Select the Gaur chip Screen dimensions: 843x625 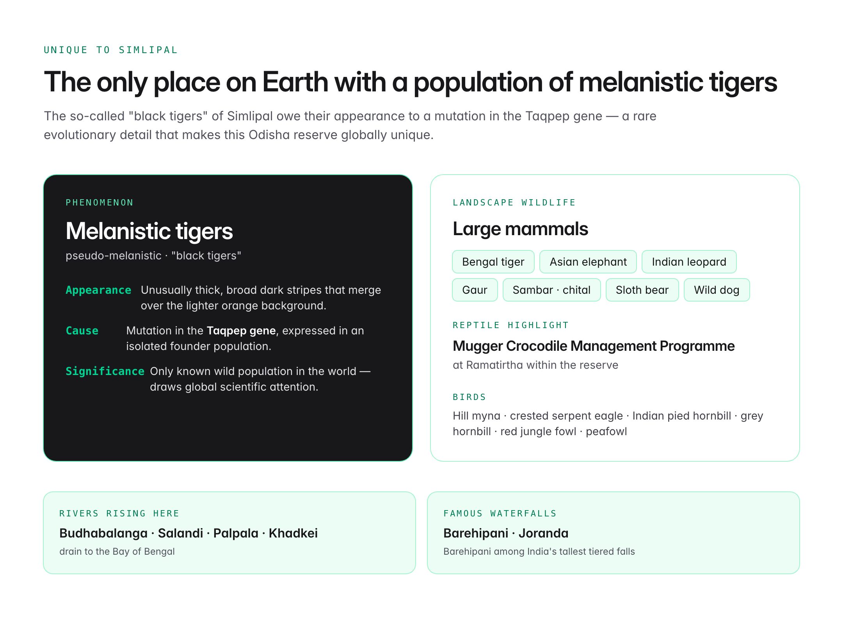(x=475, y=290)
